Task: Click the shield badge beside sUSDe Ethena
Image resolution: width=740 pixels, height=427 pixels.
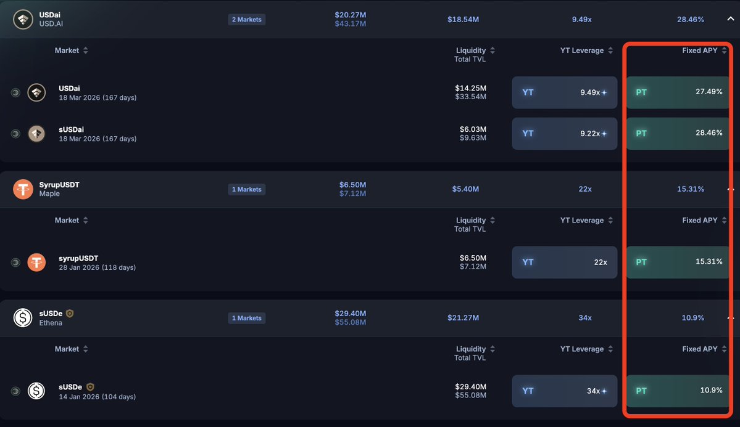Action: (70, 314)
